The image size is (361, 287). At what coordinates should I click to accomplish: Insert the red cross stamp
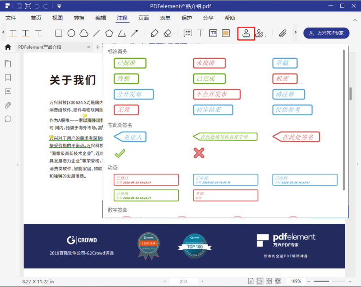coord(199,153)
